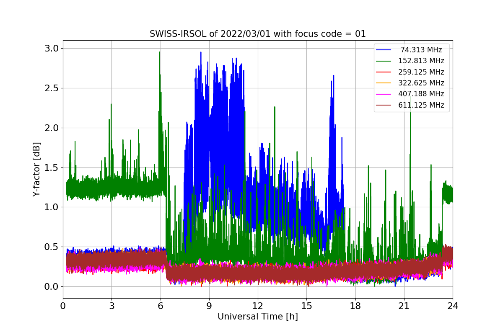Image resolution: width=503 pixels, height=335 pixels.
Task: Click the Y-factor [dB] axis label
Action: coord(37,169)
